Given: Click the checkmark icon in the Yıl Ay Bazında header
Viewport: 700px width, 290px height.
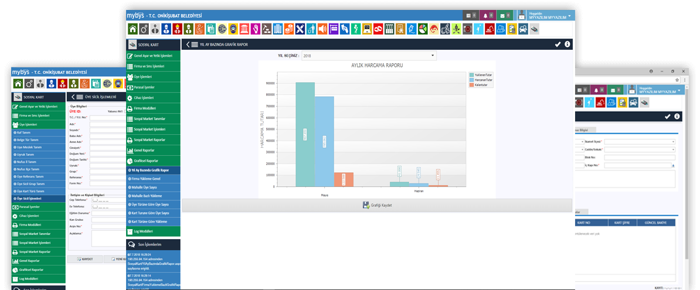Looking at the screenshot, I should coord(558,44).
